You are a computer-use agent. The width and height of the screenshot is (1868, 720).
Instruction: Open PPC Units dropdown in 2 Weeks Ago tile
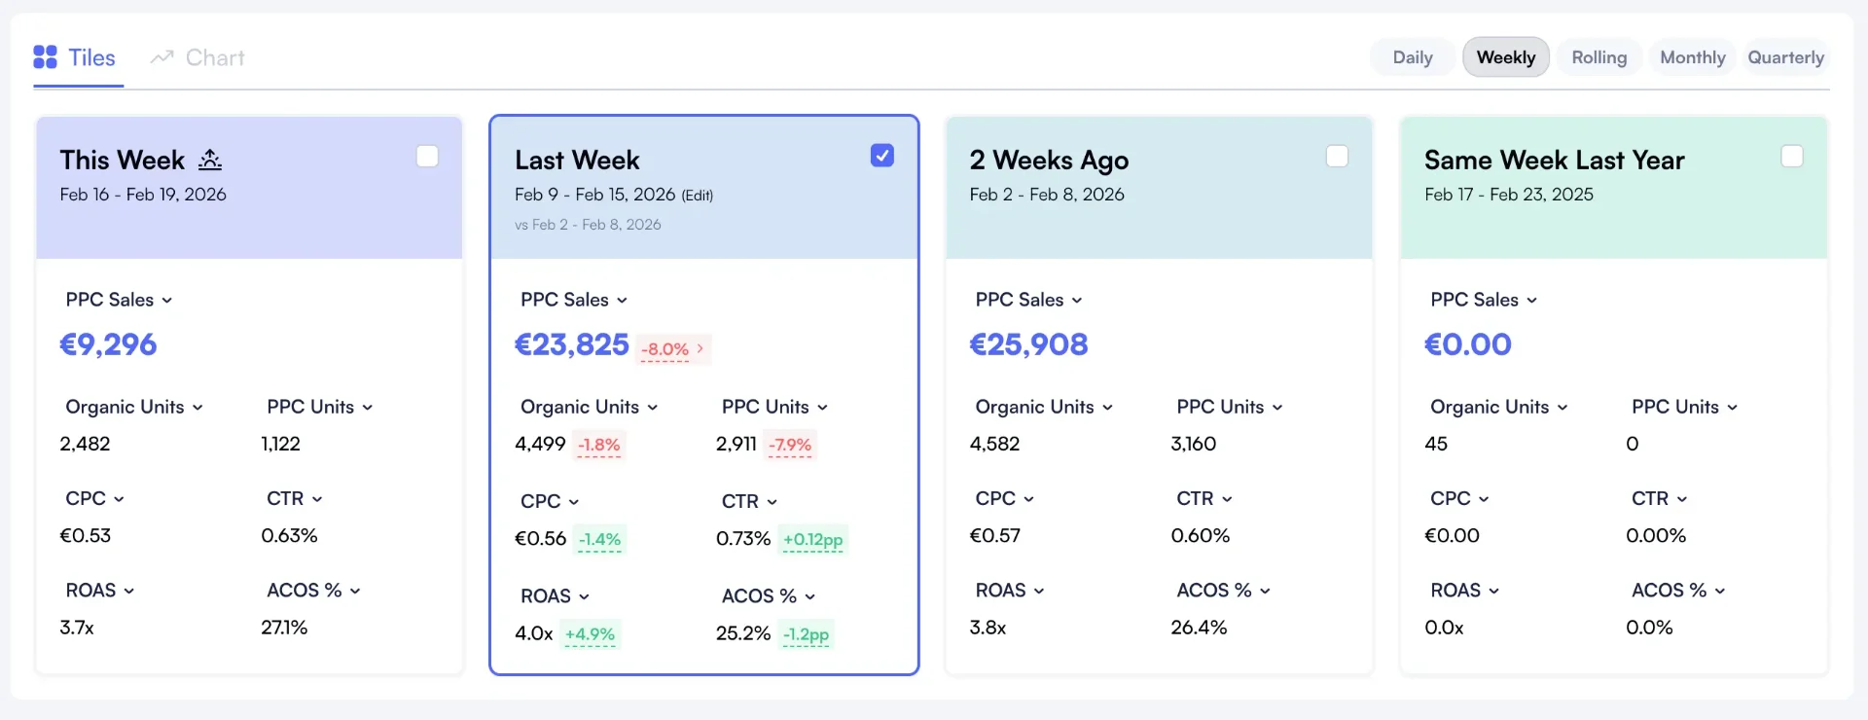1230,407
